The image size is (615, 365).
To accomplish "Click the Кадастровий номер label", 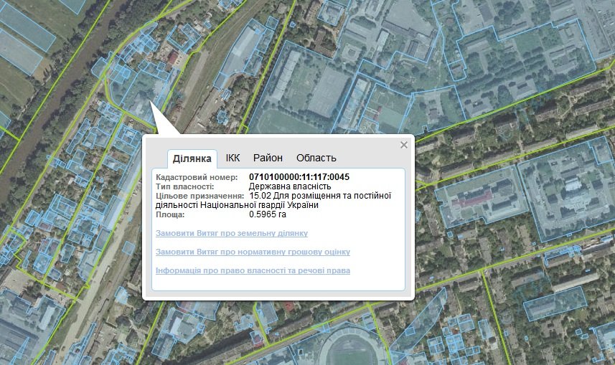I will [197, 177].
